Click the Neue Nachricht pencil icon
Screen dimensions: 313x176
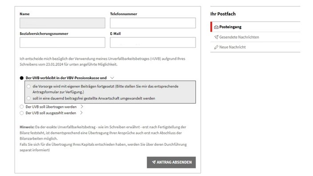point(216,47)
